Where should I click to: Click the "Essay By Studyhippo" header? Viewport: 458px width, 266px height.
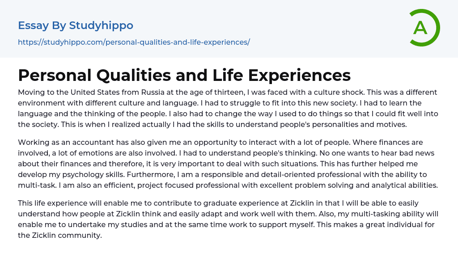76,25
